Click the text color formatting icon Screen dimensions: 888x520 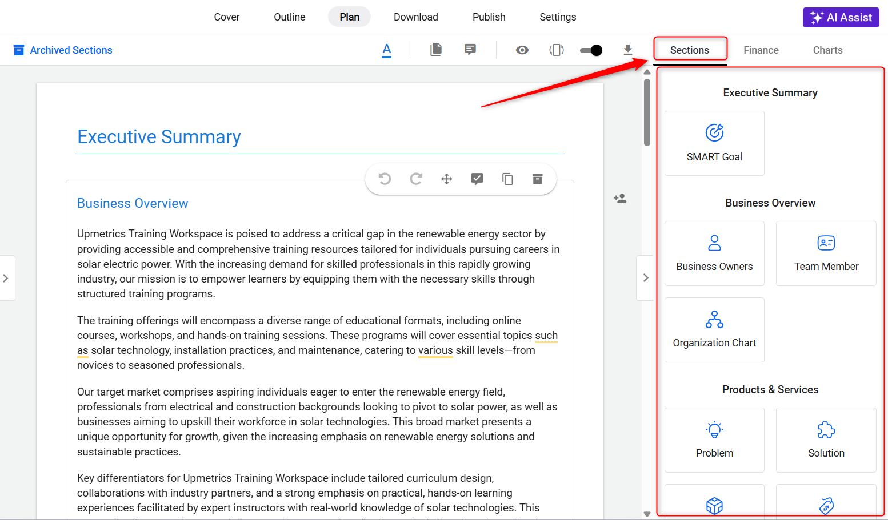(x=387, y=50)
